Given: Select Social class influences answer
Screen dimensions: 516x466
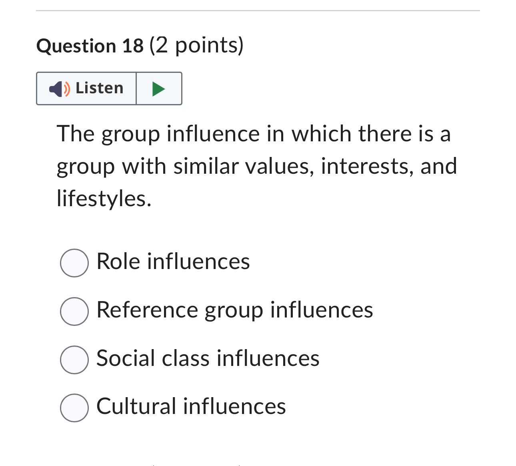Looking at the screenshot, I should pos(74,360).
